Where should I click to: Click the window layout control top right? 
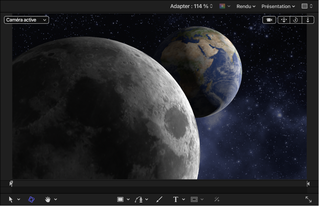pyautogui.click(x=307, y=6)
